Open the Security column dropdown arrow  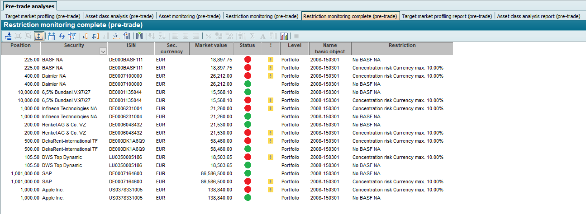(x=103, y=51)
